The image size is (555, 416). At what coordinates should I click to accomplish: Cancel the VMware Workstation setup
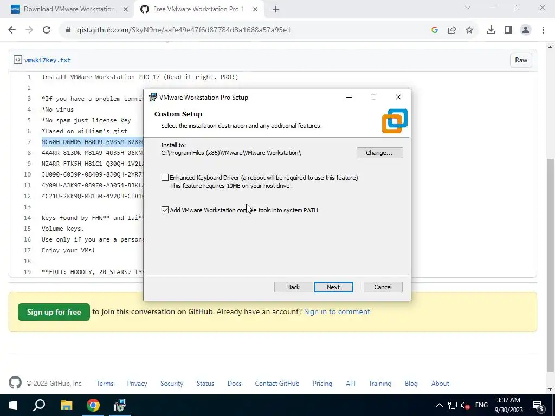[383, 287]
